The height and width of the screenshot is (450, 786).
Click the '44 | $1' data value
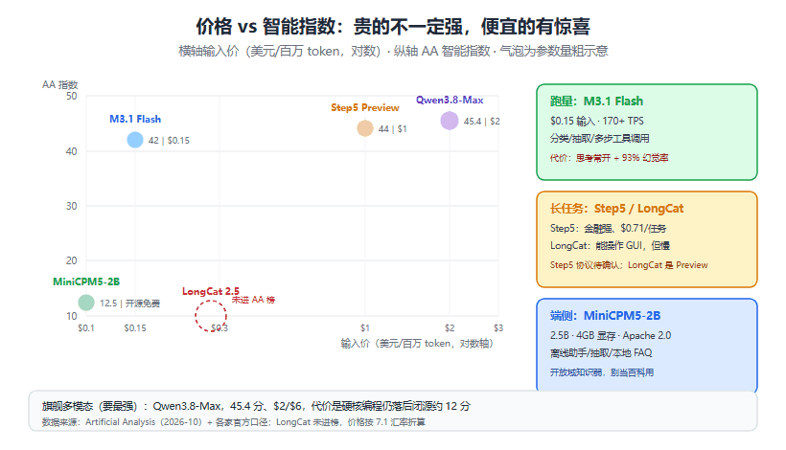[392, 129]
